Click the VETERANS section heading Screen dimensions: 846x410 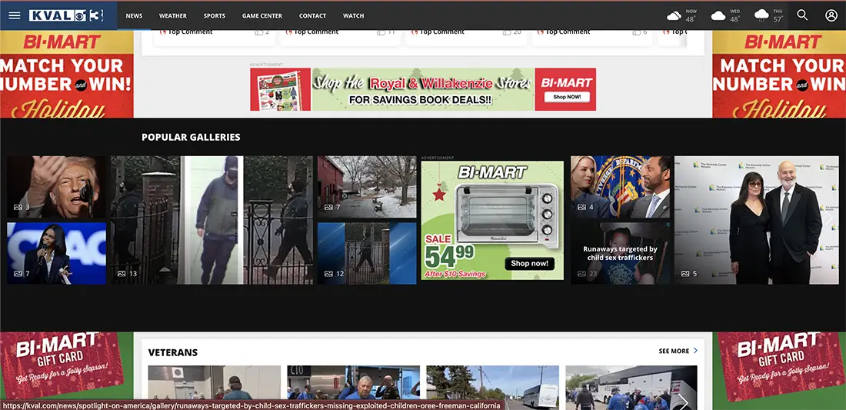(172, 353)
